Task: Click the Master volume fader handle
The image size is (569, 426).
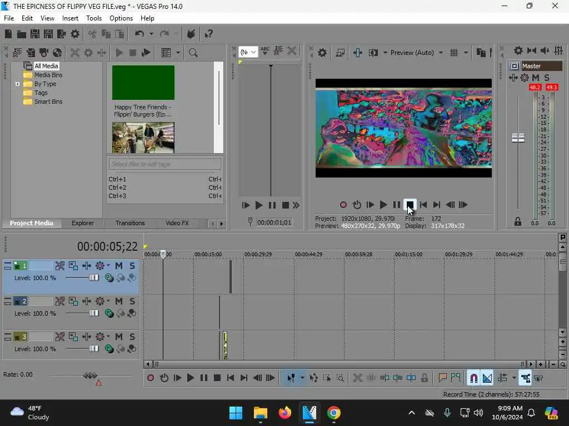Action: point(518,138)
